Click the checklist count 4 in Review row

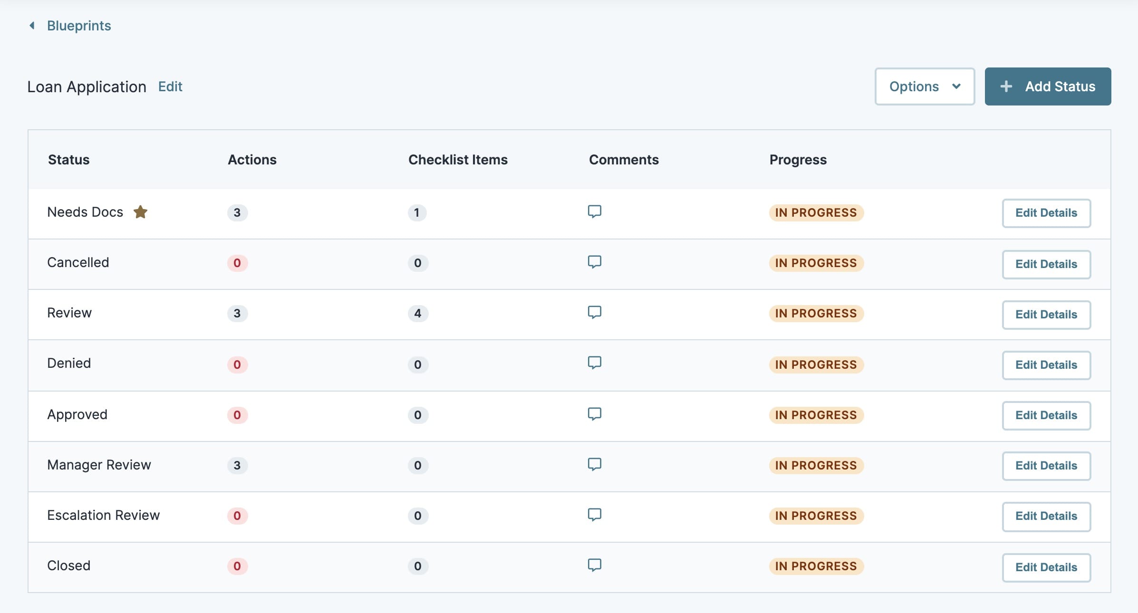418,313
